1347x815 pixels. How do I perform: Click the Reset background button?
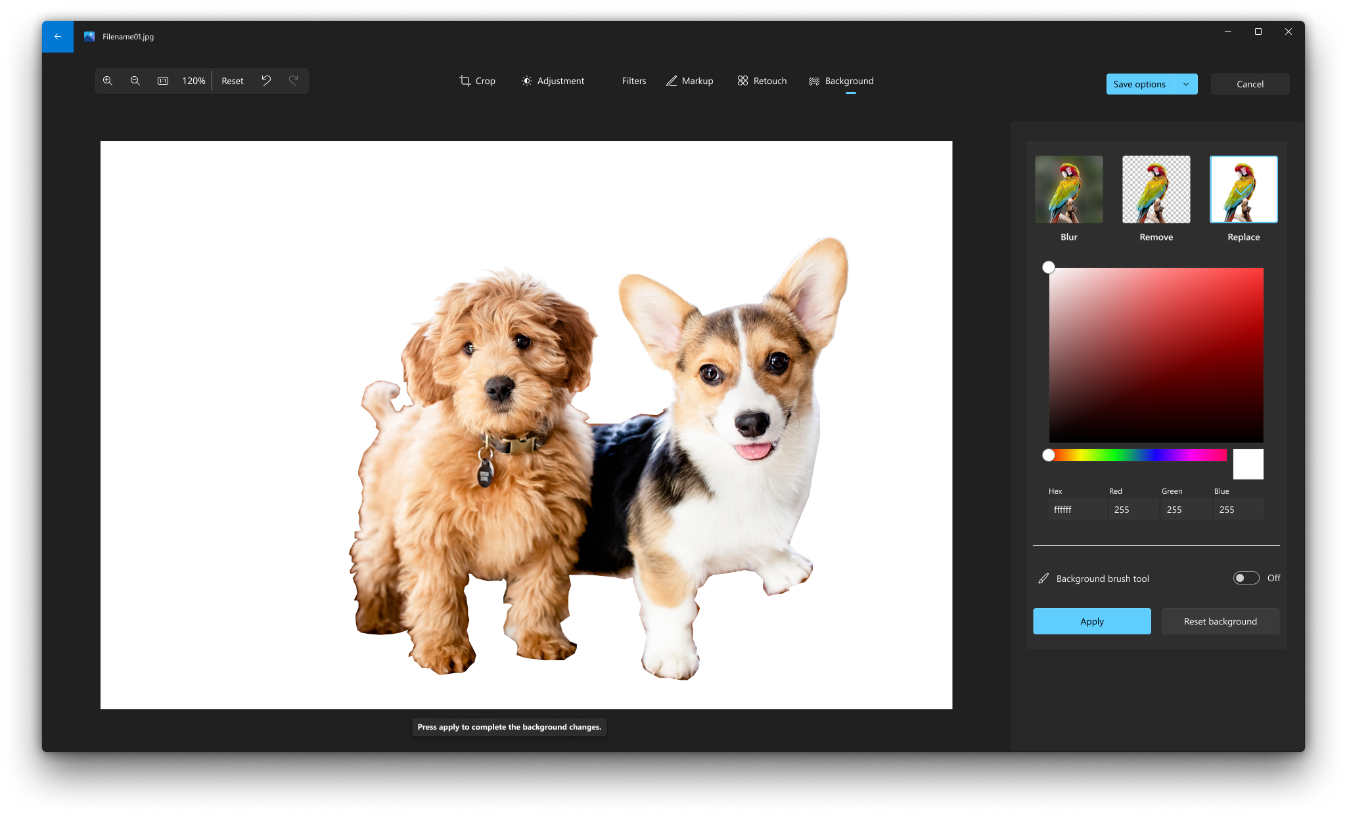click(x=1220, y=621)
